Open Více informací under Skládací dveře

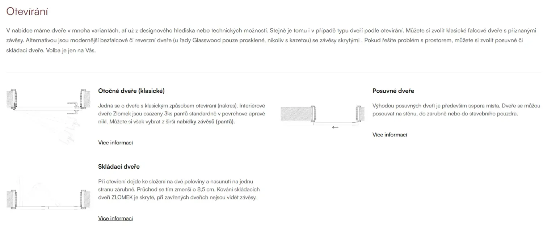[x=115, y=218]
